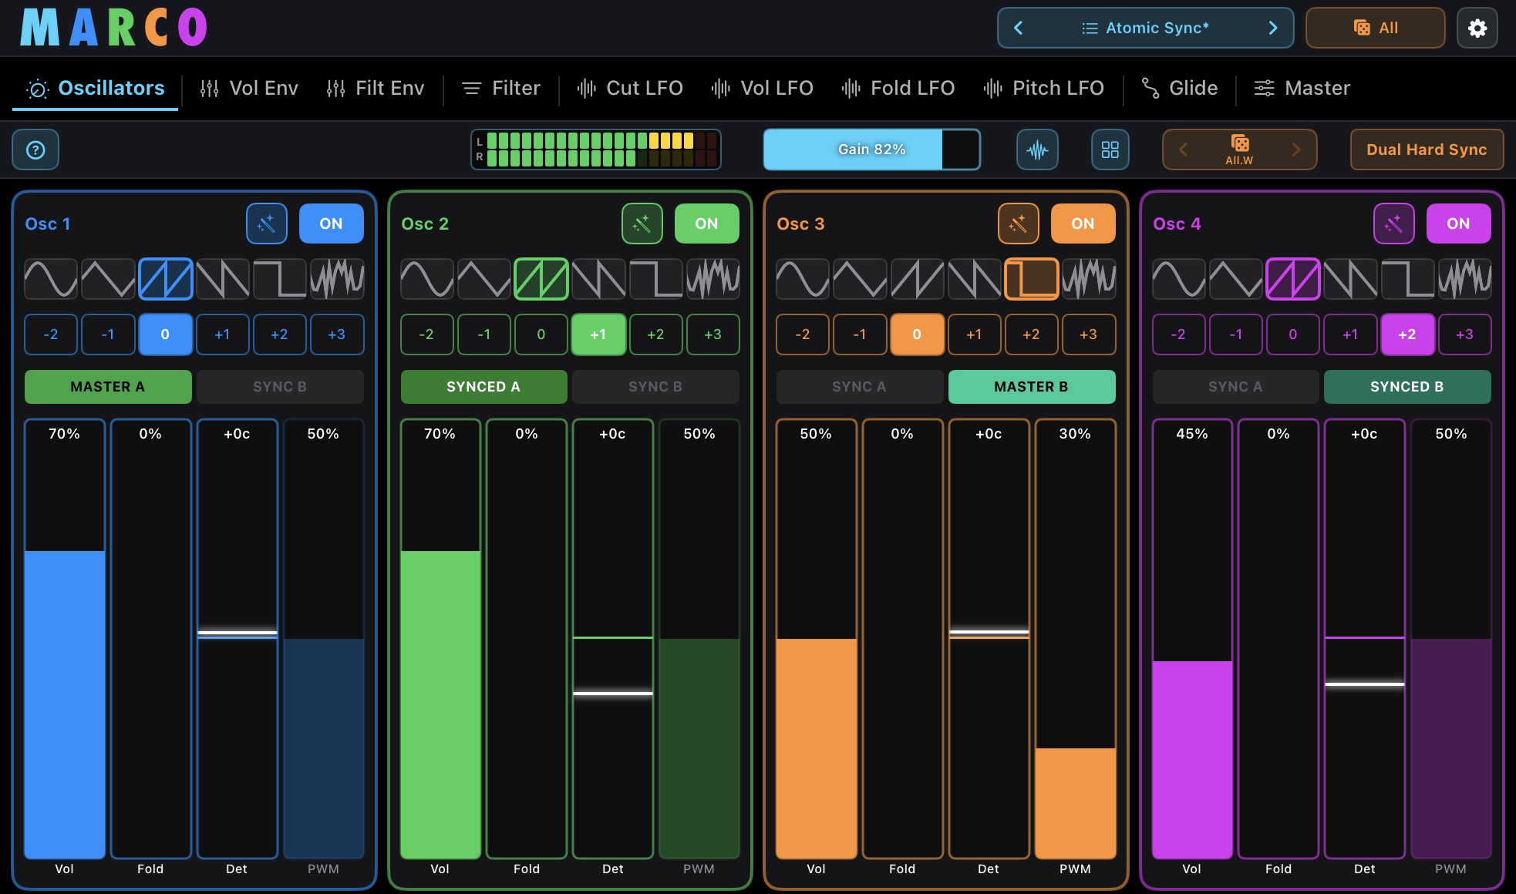1516x894 pixels.
Task: Select sawtooth waveform for Osc 1
Action: [x=165, y=278]
